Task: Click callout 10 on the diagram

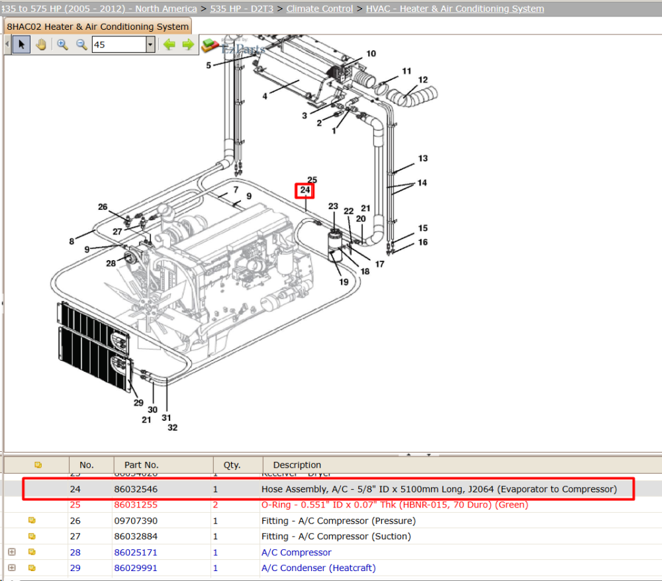Action: [x=371, y=54]
